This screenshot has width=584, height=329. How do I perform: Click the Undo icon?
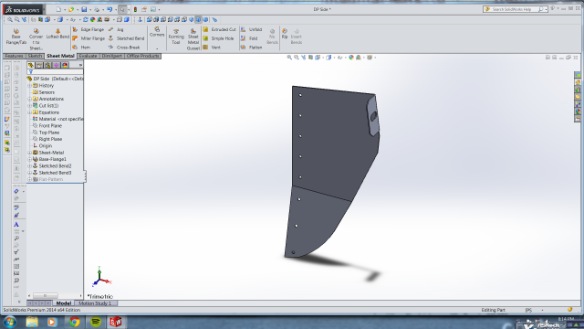pos(109,9)
